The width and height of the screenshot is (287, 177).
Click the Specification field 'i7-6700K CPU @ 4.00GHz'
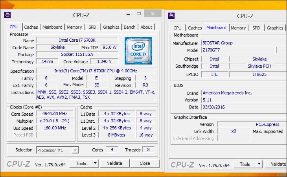pos(96,71)
